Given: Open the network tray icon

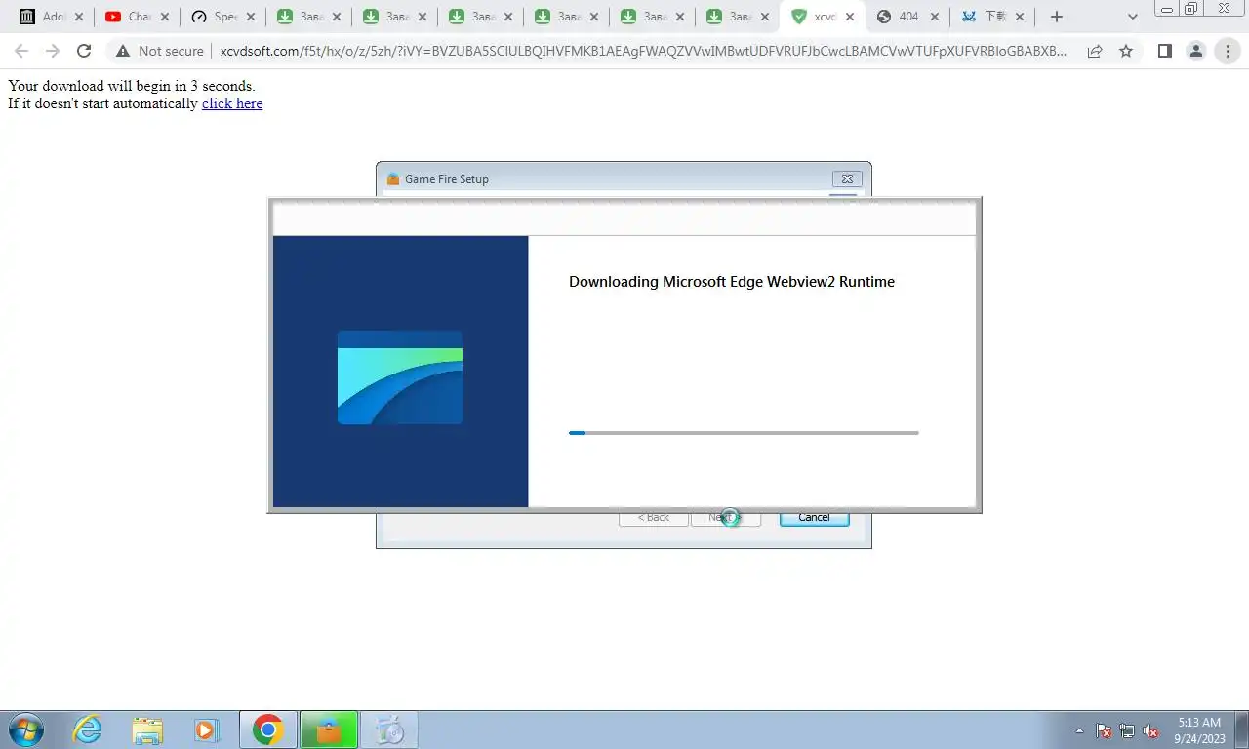Looking at the screenshot, I should coord(1127,730).
